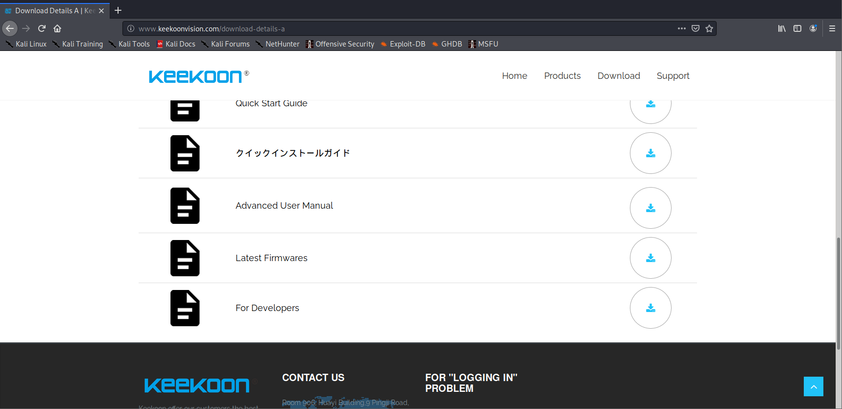Open page actions three-dot menu

681,28
